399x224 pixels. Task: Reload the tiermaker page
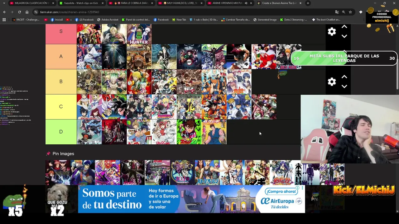pos(19,12)
